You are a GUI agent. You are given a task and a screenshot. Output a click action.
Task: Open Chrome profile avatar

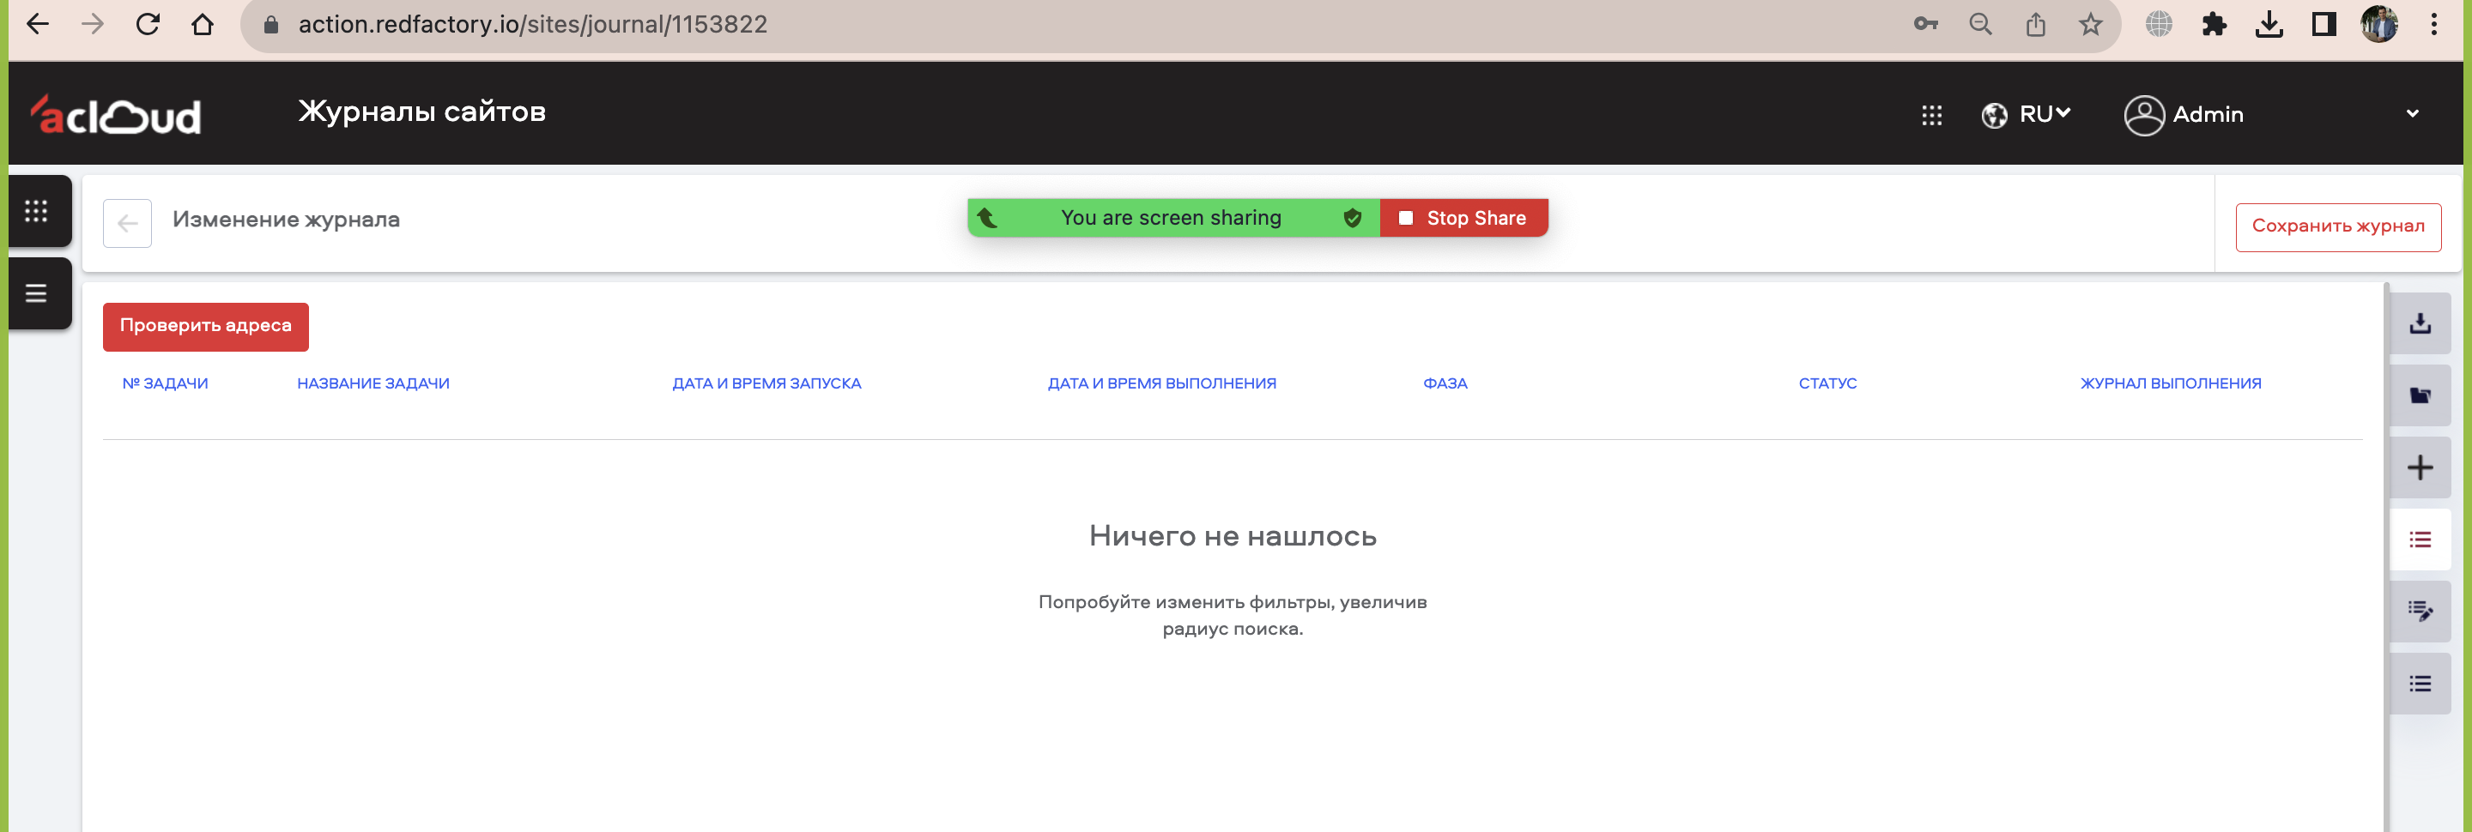2379,24
